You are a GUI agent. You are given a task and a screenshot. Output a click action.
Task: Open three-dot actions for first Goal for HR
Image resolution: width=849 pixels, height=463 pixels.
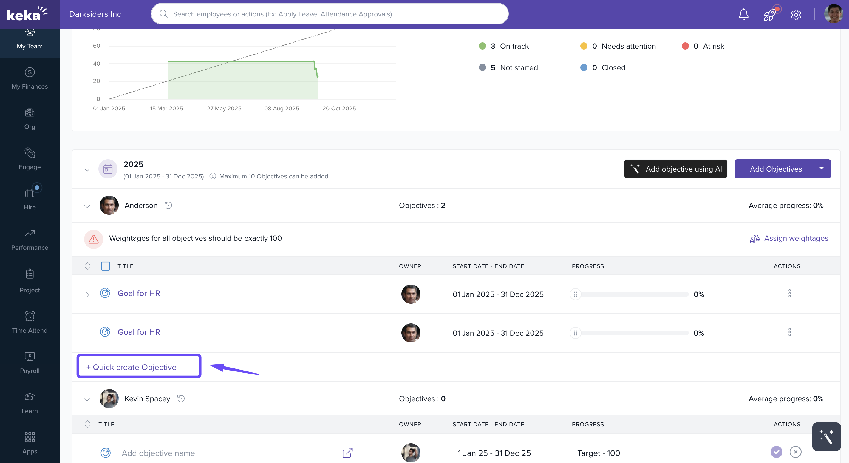[x=789, y=294]
